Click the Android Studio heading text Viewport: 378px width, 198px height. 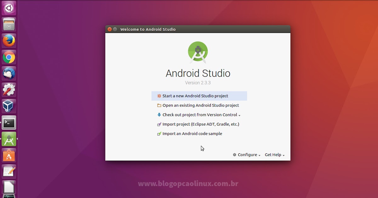click(x=198, y=73)
